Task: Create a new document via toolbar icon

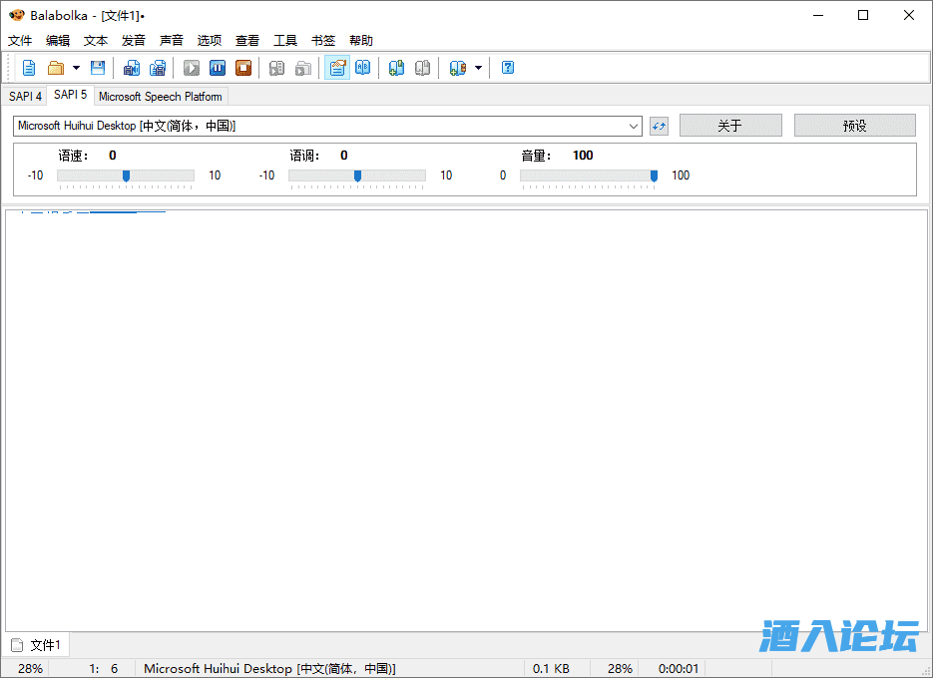Action: tap(29, 68)
